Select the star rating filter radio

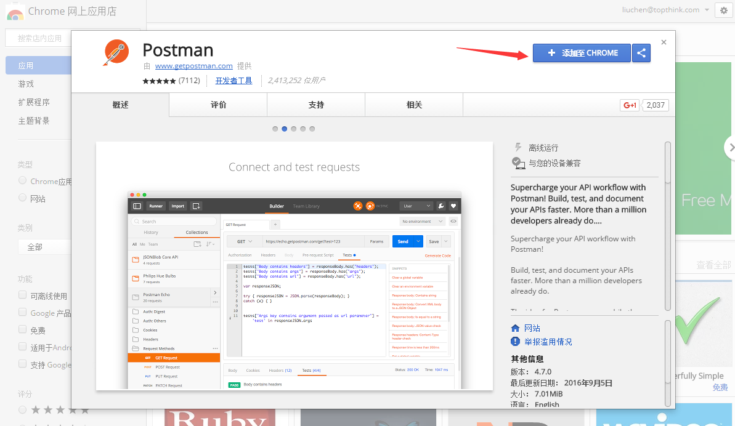pyautogui.click(x=22, y=409)
